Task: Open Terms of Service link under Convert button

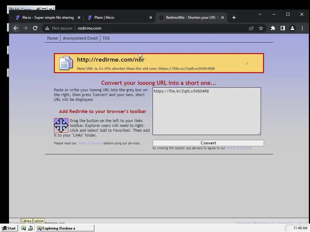Action: (239, 148)
